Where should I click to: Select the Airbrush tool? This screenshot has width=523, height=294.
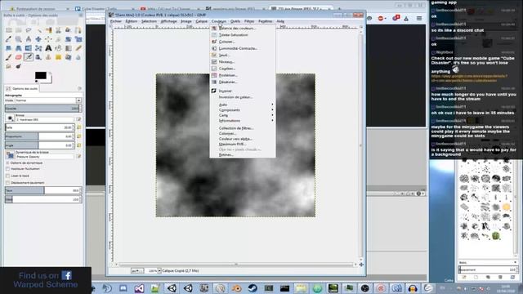tap(29, 57)
